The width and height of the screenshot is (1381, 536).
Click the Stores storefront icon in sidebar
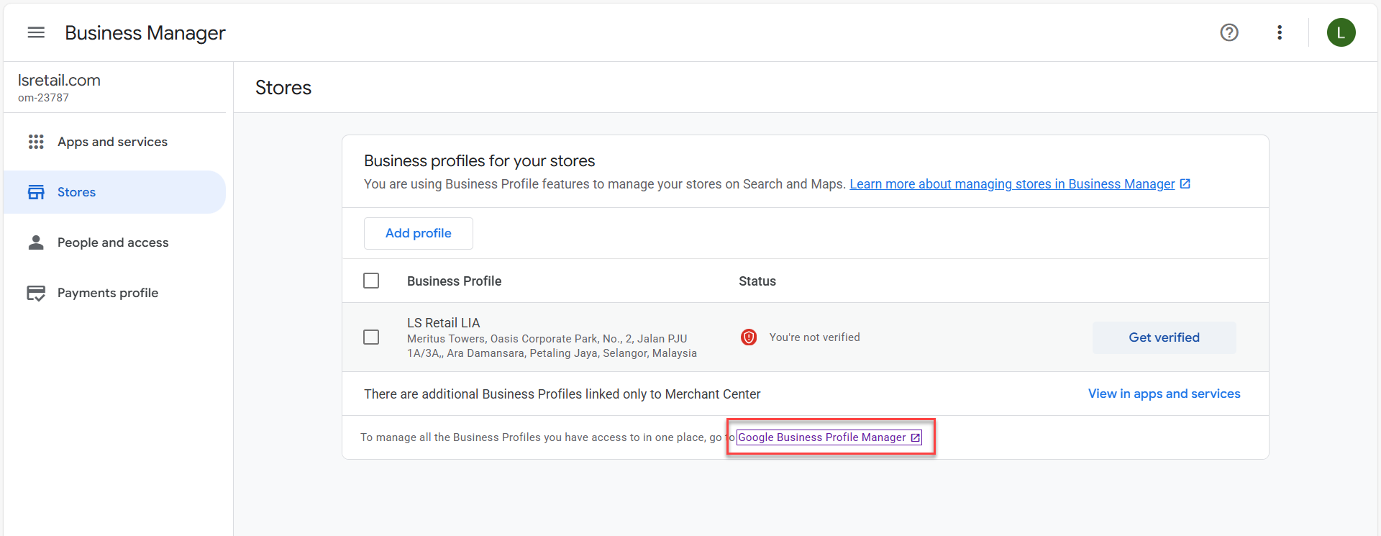pos(36,192)
